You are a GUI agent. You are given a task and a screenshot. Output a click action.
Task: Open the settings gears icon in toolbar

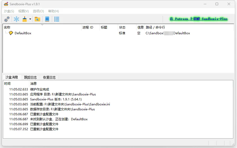click(x=7, y=19)
